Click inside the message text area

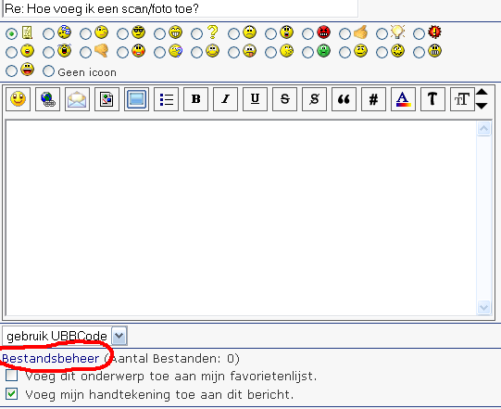coord(241,218)
